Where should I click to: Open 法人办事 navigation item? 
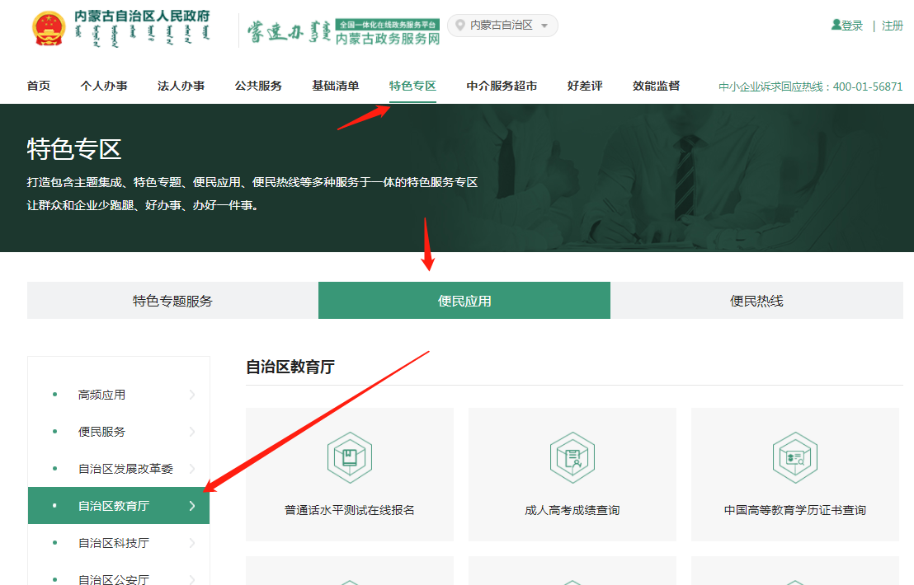coord(181,86)
